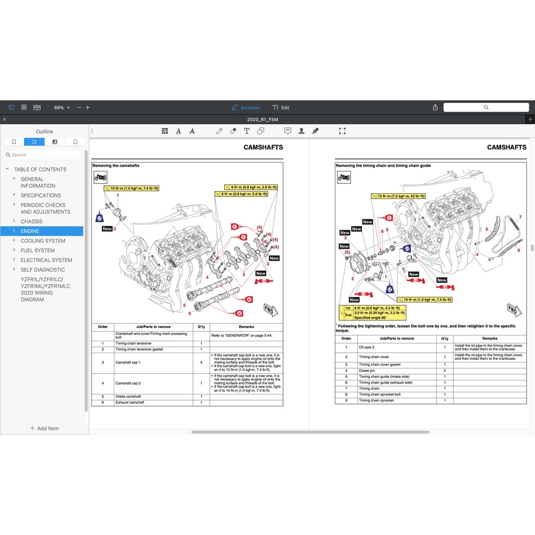The height and width of the screenshot is (535, 535).
Task: Open ELECTRICAL SYSTEM outline entry
Action: pyautogui.click(x=46, y=260)
